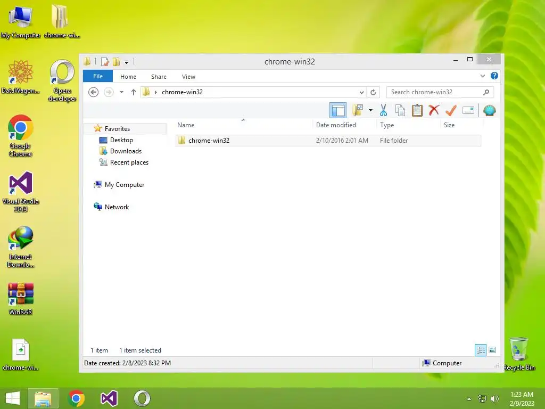Click the address bar path chevron

click(x=156, y=92)
